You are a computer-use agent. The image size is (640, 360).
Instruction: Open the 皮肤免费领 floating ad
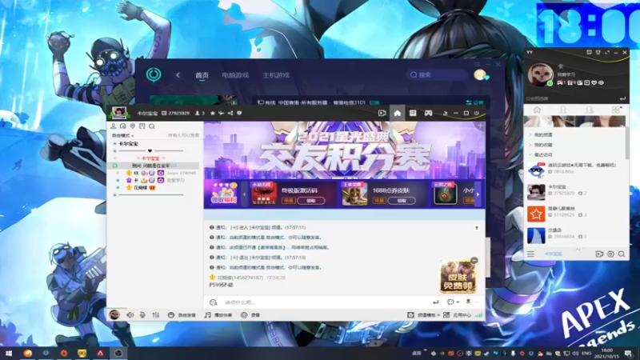tap(458, 276)
